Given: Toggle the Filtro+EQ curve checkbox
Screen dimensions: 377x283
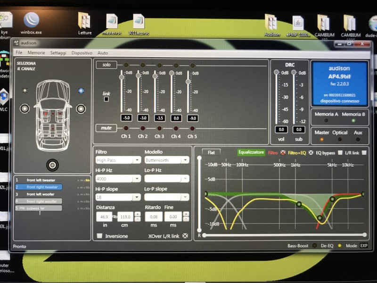Looking at the screenshot, I should (x=311, y=152).
